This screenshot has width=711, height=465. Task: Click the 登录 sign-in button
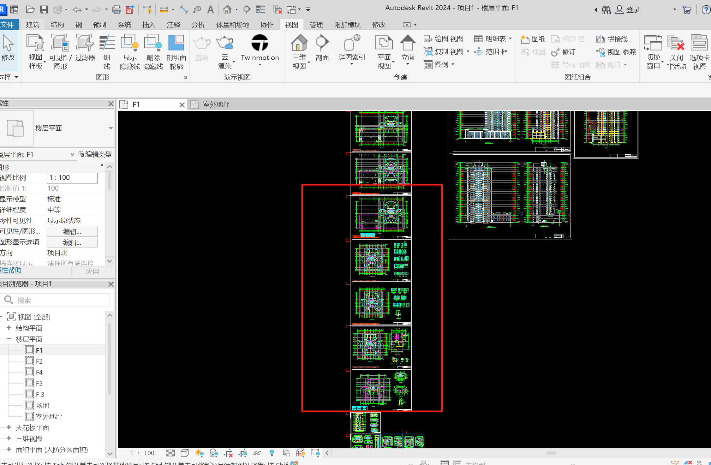[x=627, y=10]
